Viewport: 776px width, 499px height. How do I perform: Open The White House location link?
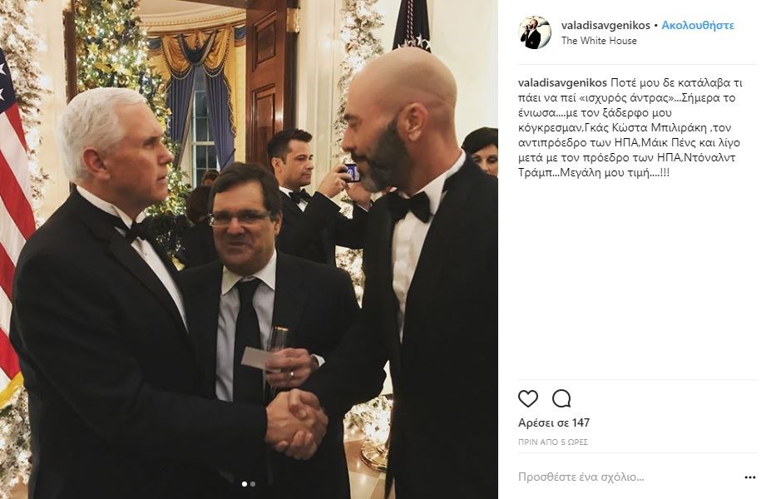tap(599, 41)
